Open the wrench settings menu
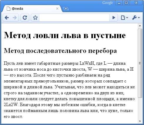Screen dimensions: 144x125 pyautogui.click(x=136, y=18)
